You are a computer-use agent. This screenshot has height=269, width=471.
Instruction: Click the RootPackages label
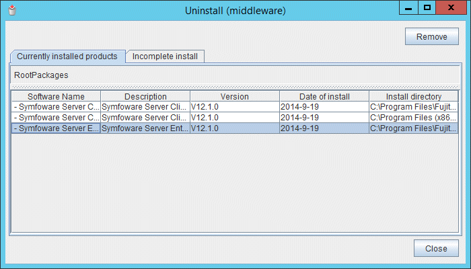[41, 75]
